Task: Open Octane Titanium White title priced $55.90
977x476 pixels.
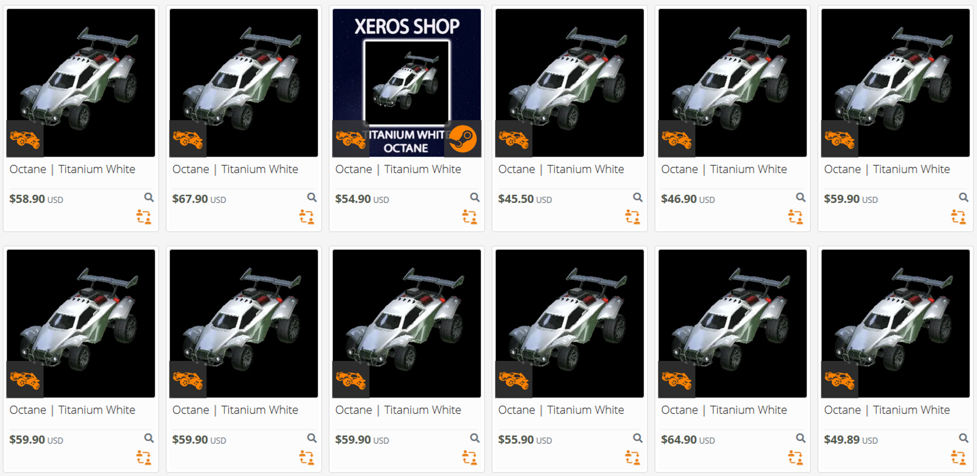Action: 561,410
